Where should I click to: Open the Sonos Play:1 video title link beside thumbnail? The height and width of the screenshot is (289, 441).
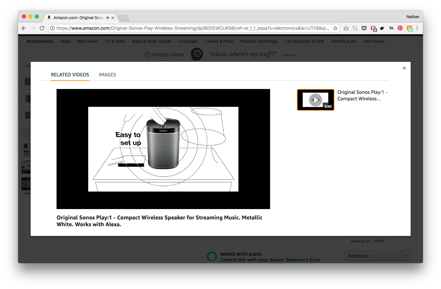362,95
